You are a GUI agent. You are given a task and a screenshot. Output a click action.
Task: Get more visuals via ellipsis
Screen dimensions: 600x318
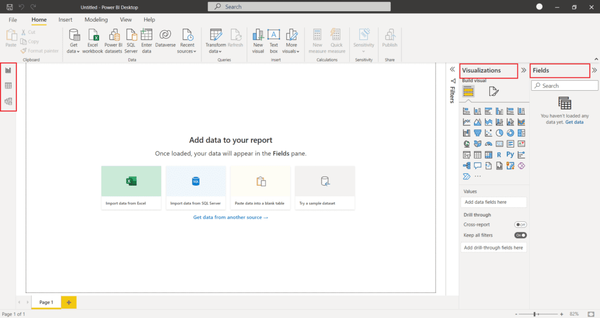pyautogui.click(x=478, y=176)
